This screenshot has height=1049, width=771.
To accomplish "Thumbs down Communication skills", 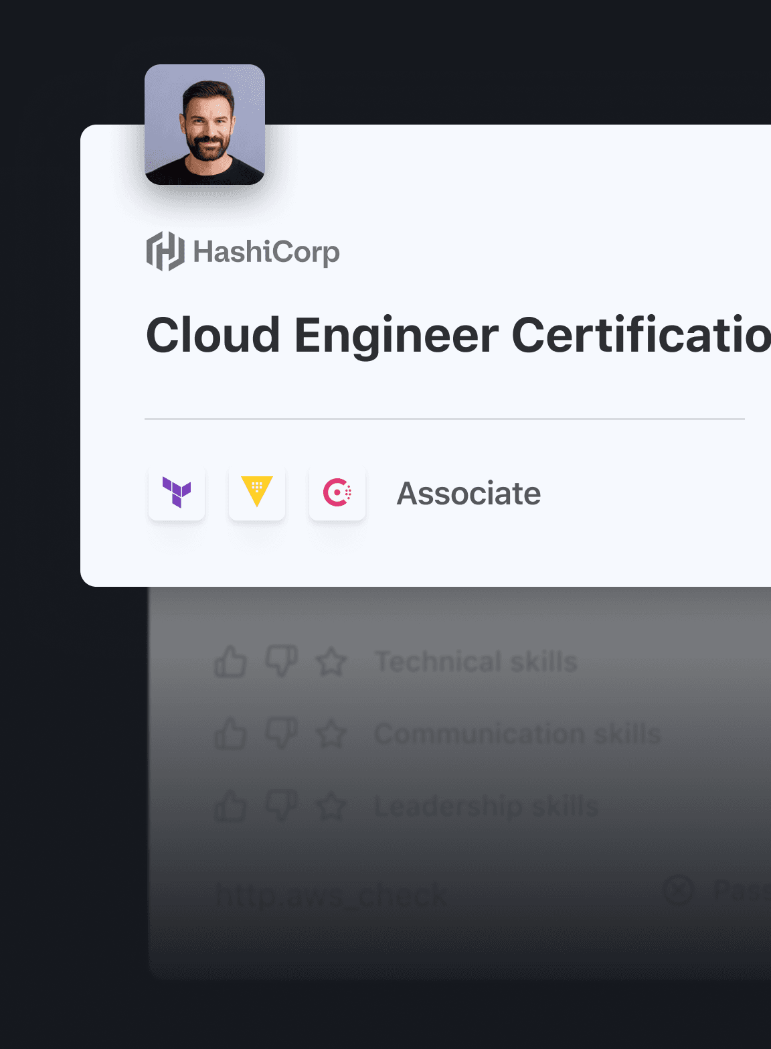I will pos(281,733).
